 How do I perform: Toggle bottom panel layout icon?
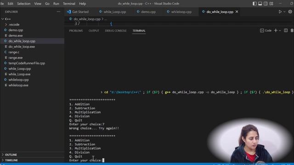click(x=260, y=4)
